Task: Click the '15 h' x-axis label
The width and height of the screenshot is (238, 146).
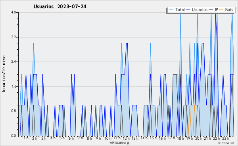Action: (x=153, y=138)
